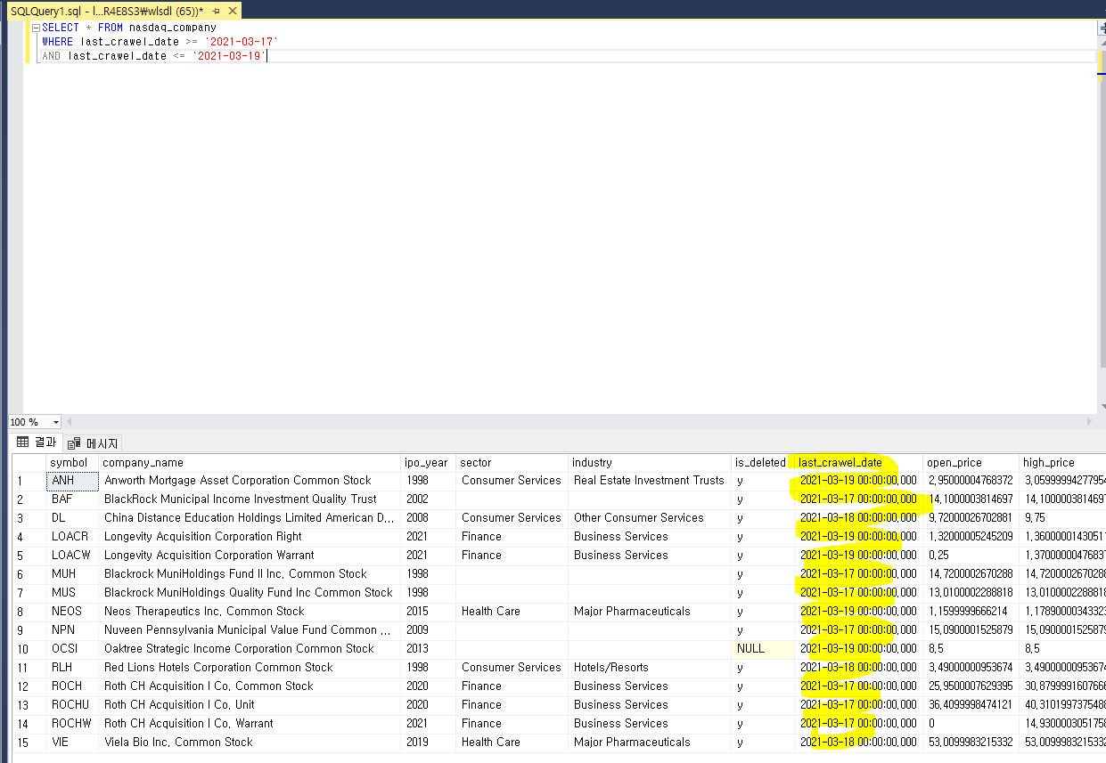Click the NULL is_deleted cell

pyautogui.click(x=762, y=649)
